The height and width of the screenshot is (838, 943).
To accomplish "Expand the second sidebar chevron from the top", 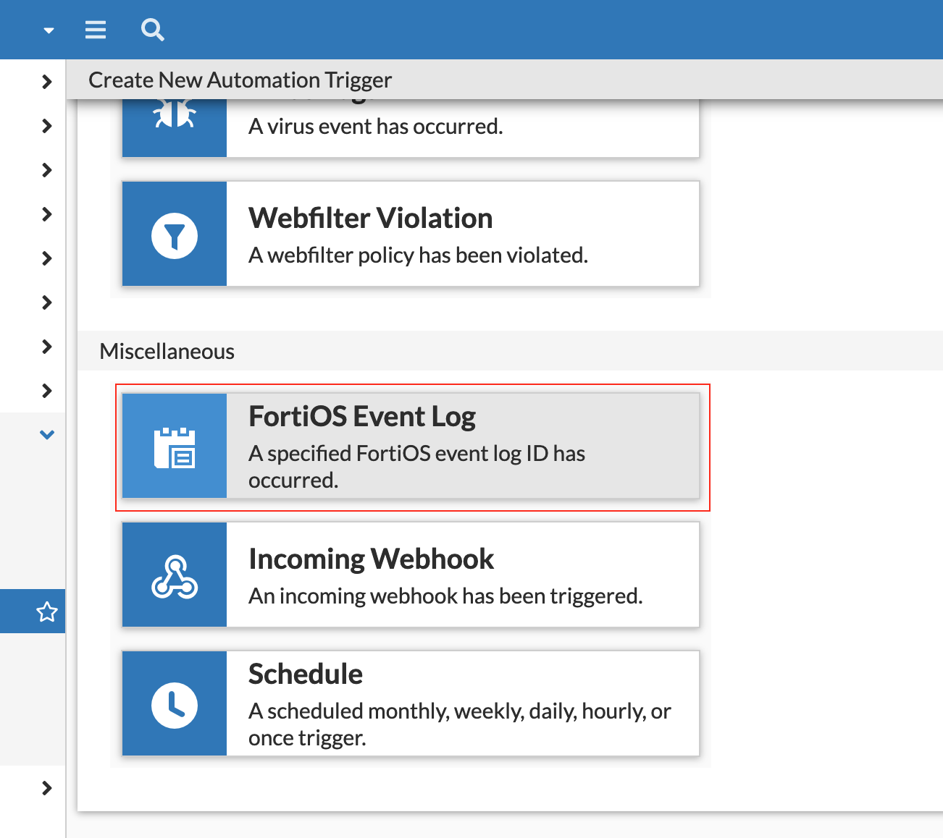I will click(47, 126).
